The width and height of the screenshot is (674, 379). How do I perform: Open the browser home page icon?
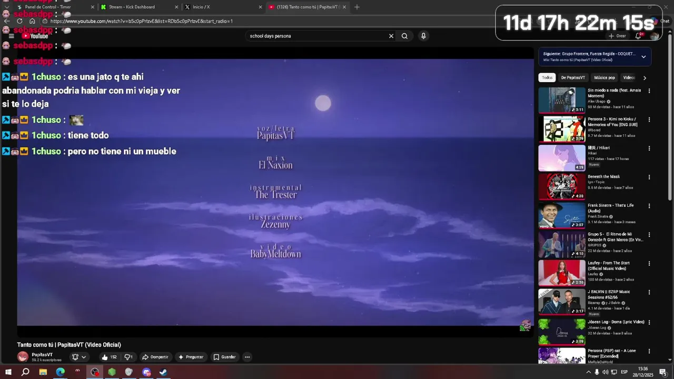point(32,21)
